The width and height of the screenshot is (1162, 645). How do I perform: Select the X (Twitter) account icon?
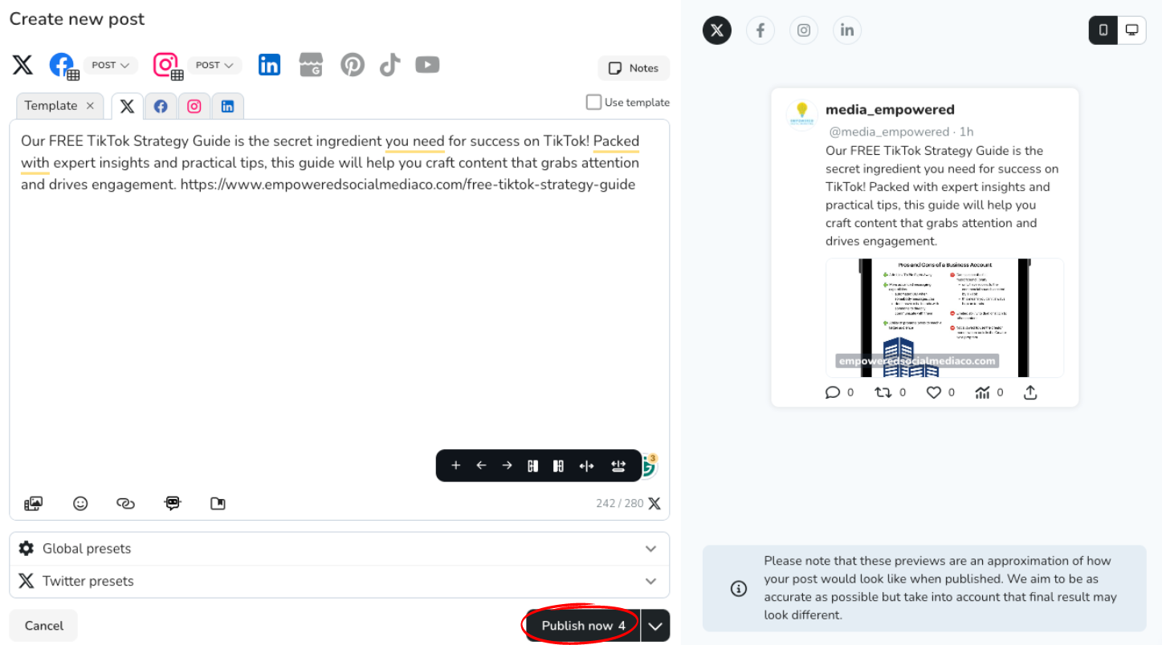(22, 65)
